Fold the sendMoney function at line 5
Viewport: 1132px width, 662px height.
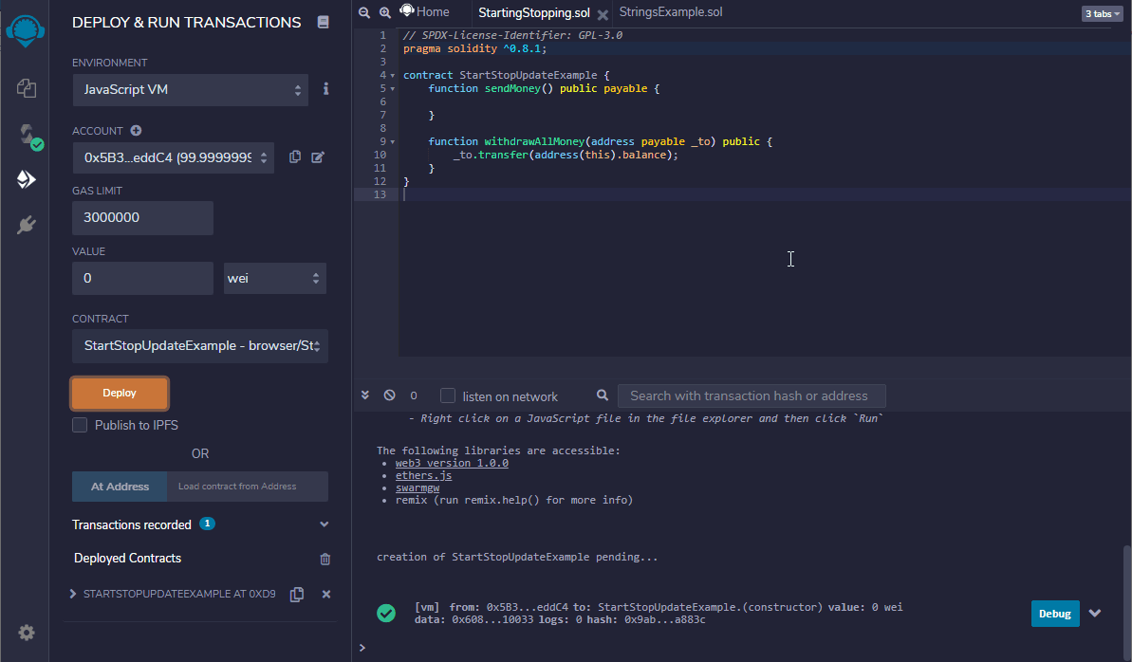[393, 89]
